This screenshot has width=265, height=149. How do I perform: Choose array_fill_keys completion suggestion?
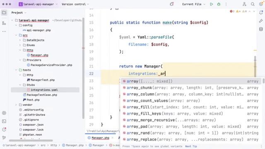pyautogui.click(x=191, y=113)
